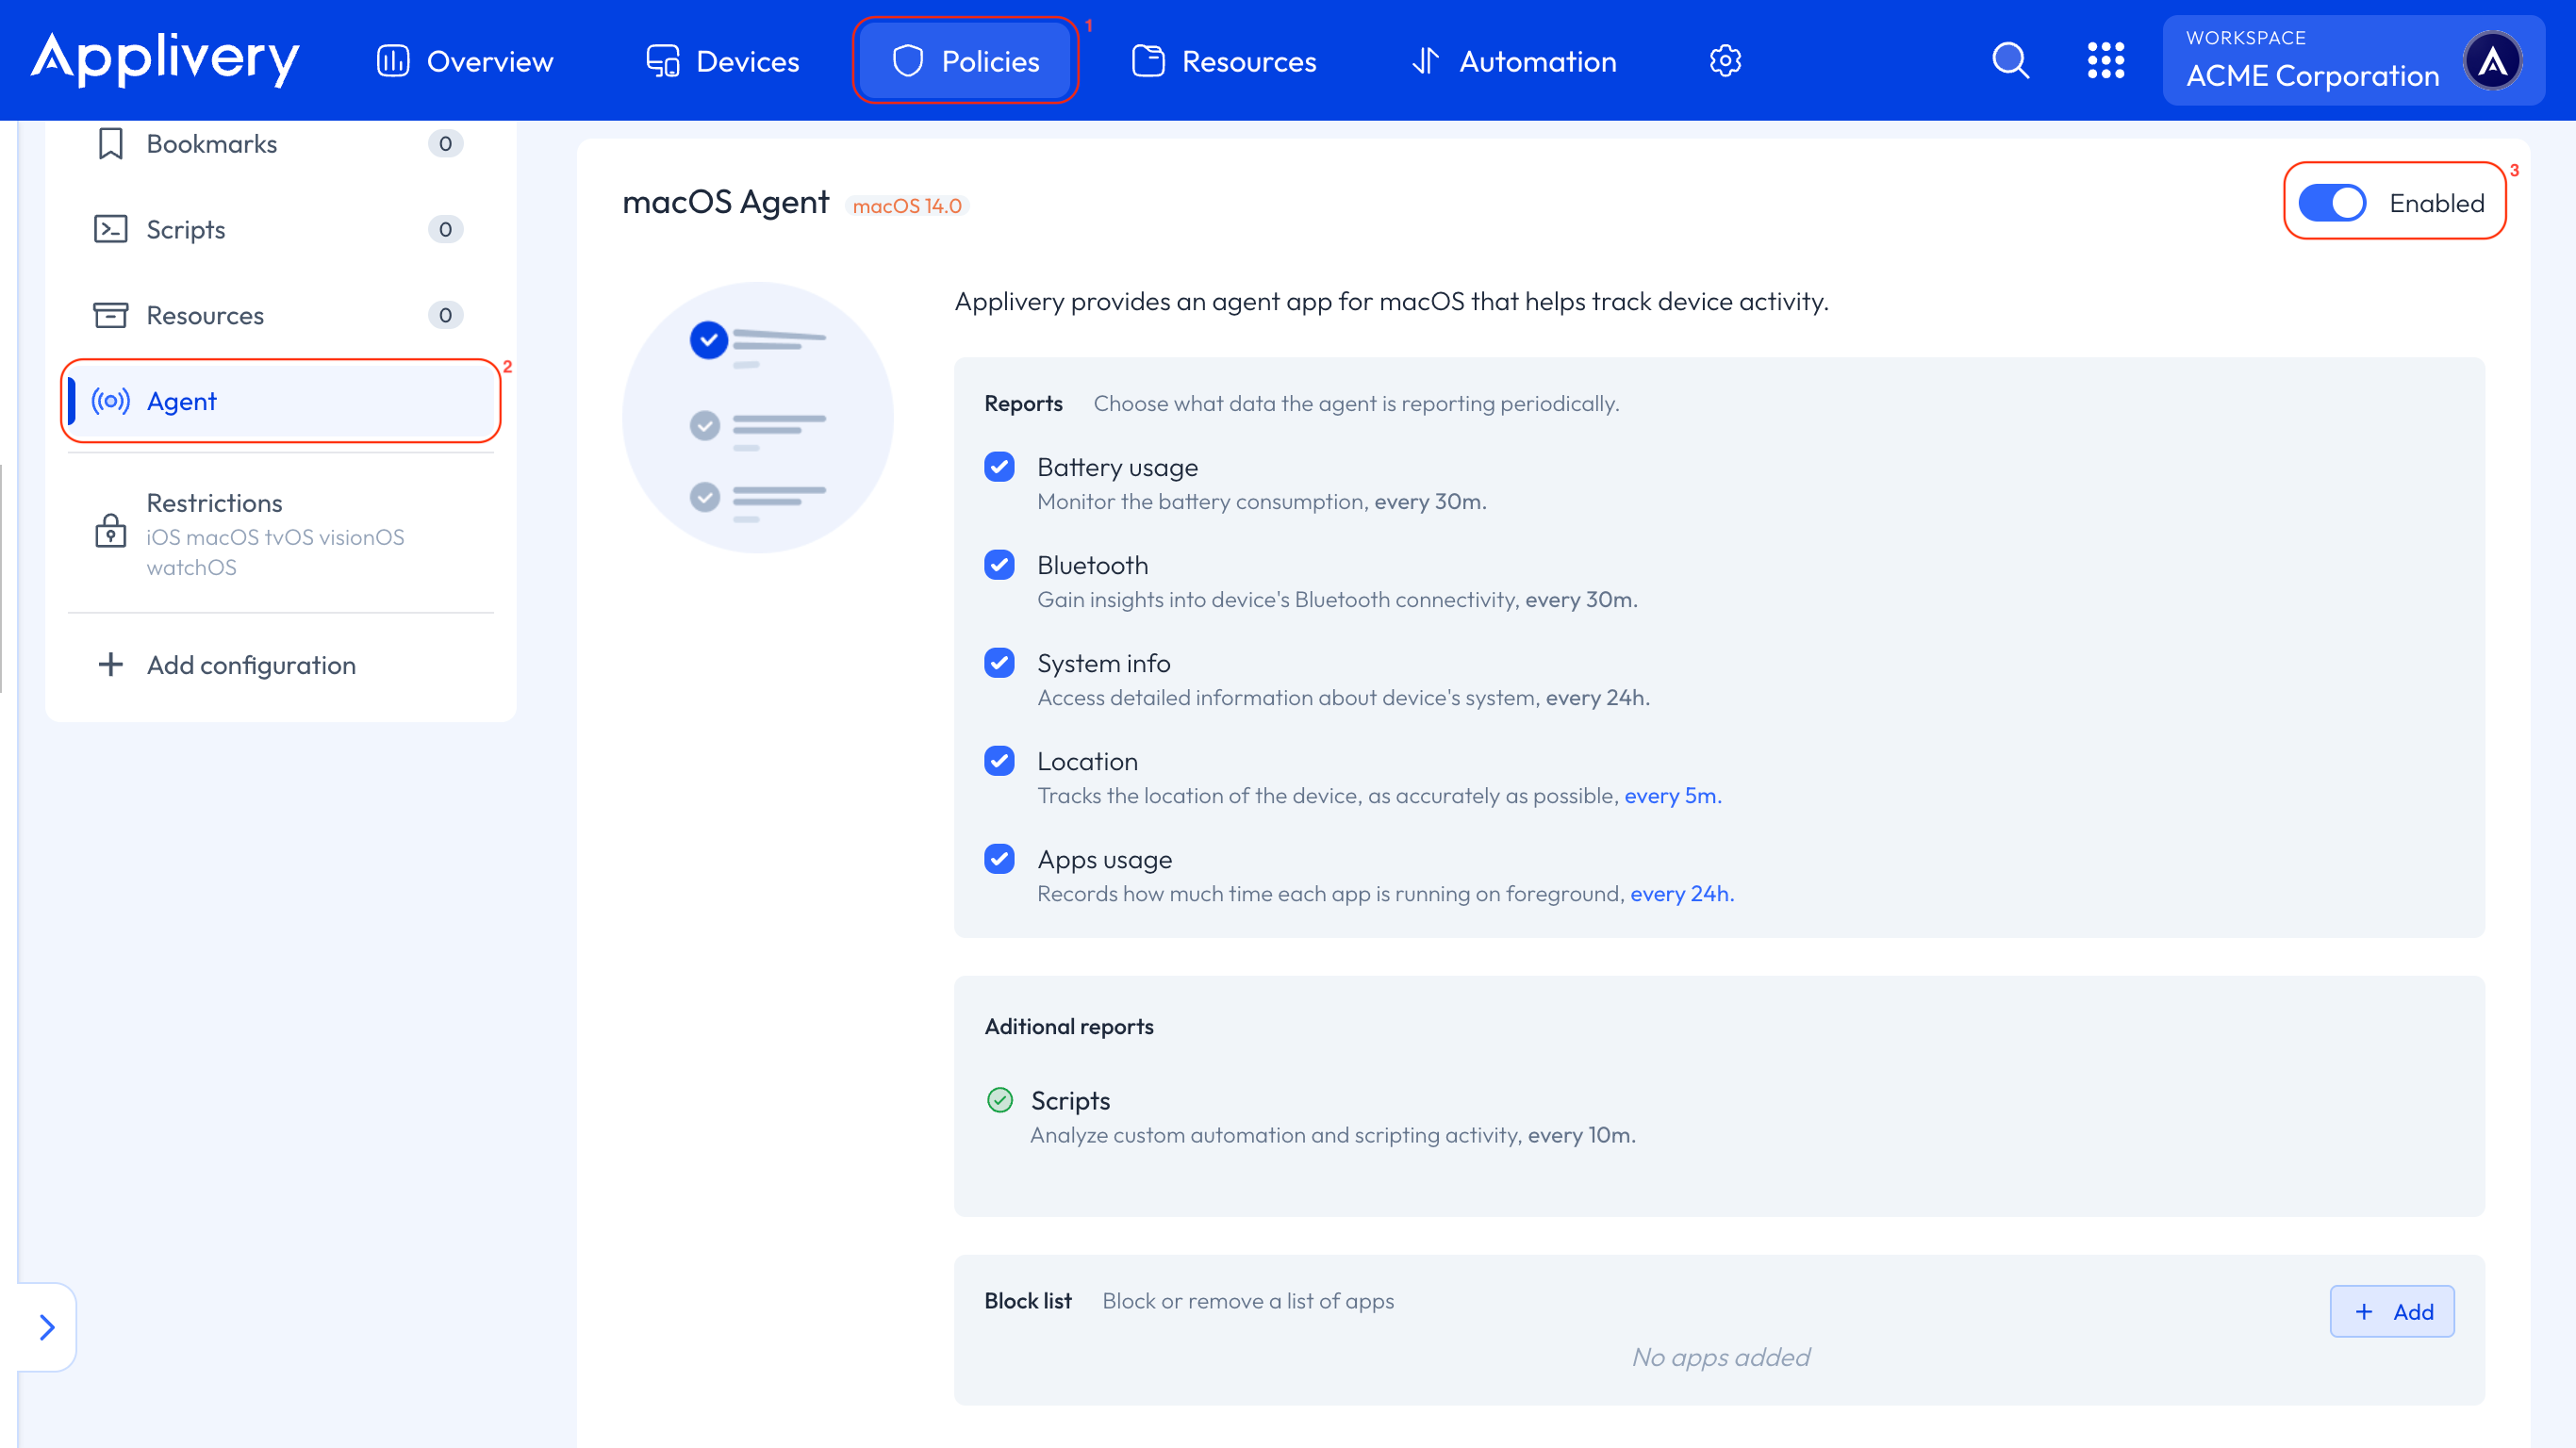Open the apps grid launcher icon
2576x1448 pixels.
pos(2105,61)
